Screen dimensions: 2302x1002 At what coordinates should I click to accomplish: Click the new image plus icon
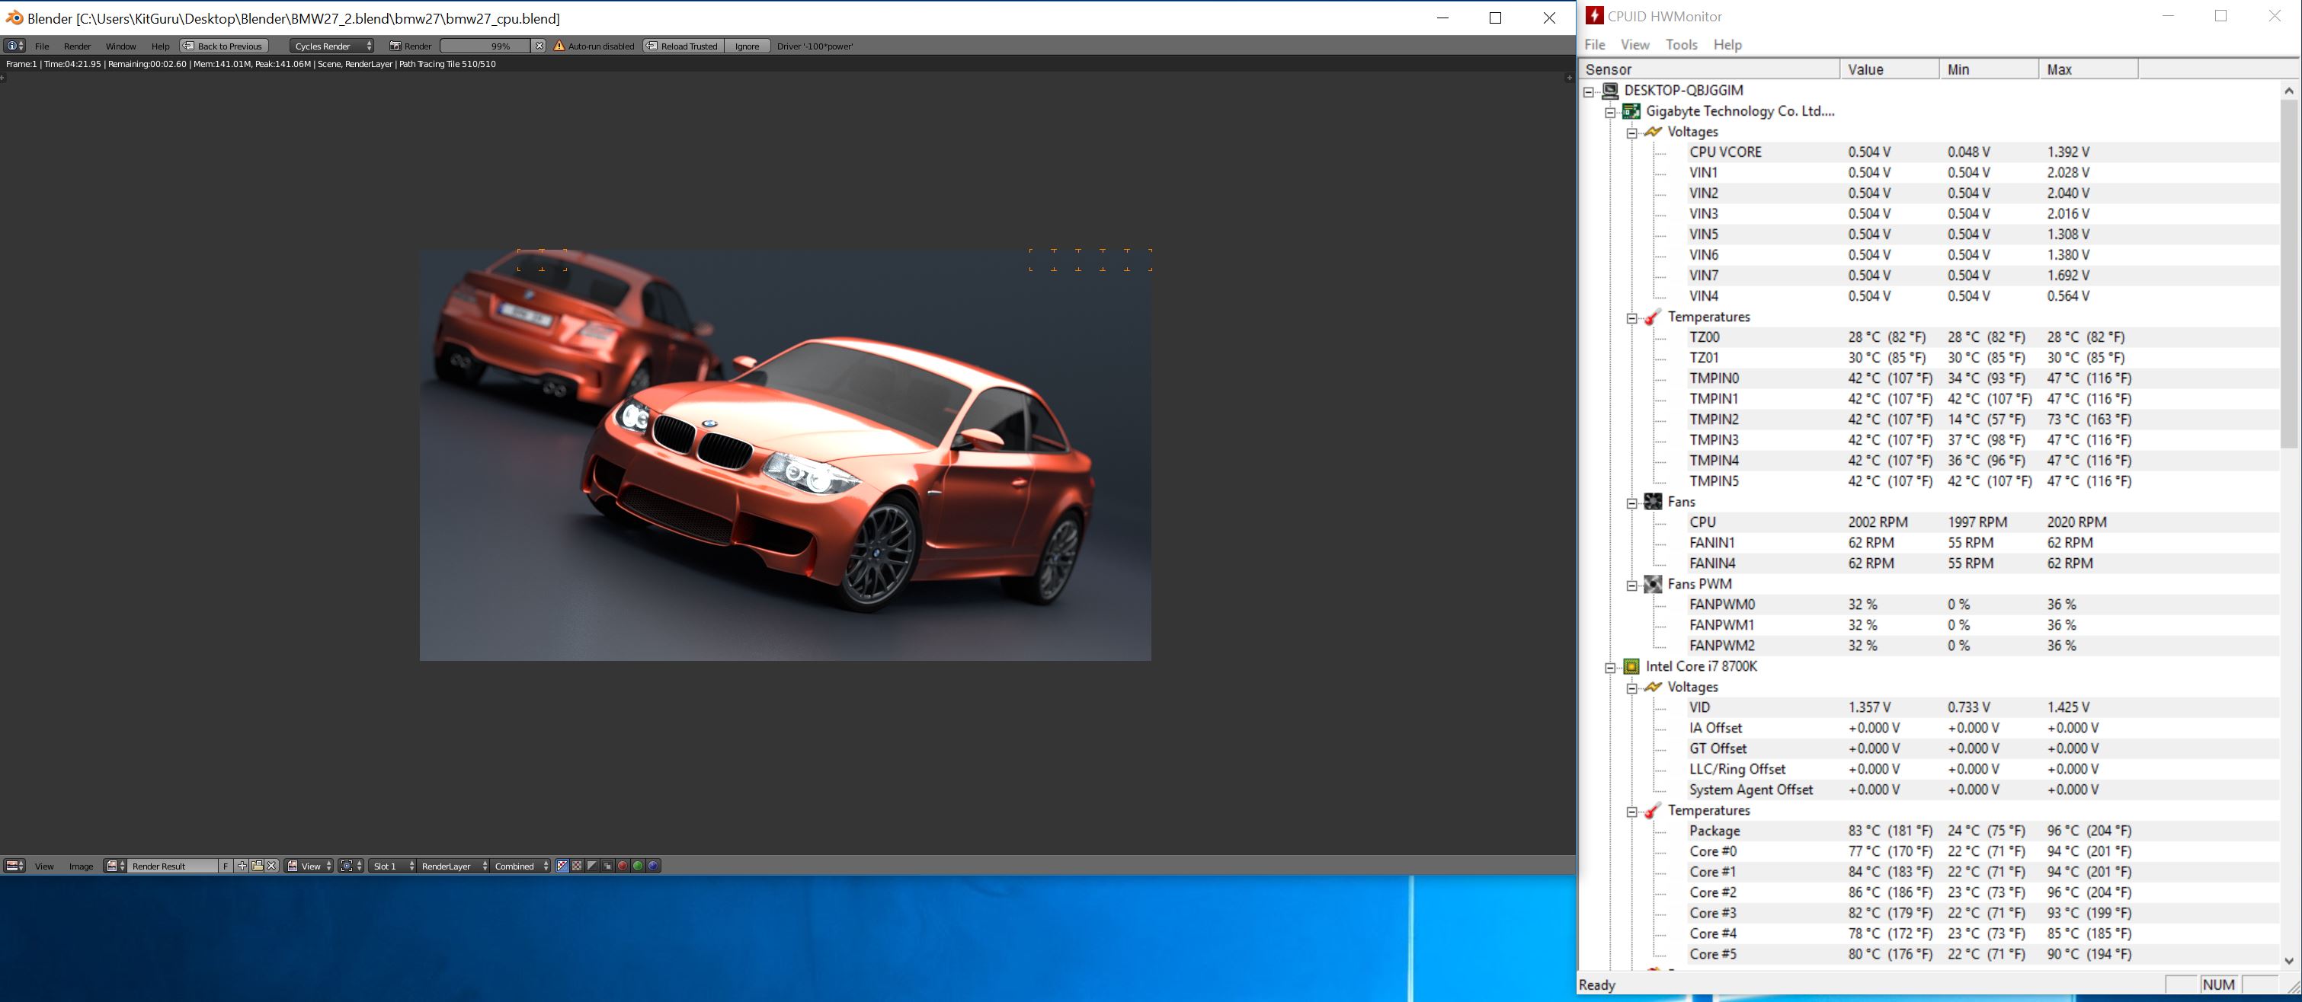pos(242,866)
